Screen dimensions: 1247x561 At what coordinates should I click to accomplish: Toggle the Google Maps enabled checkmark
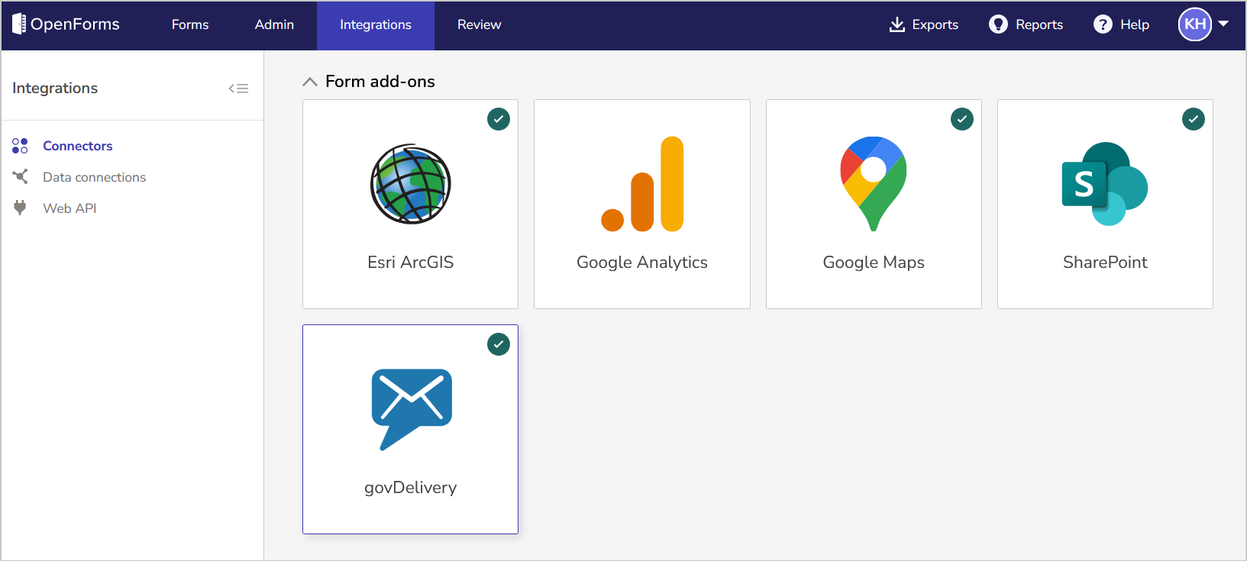(962, 119)
